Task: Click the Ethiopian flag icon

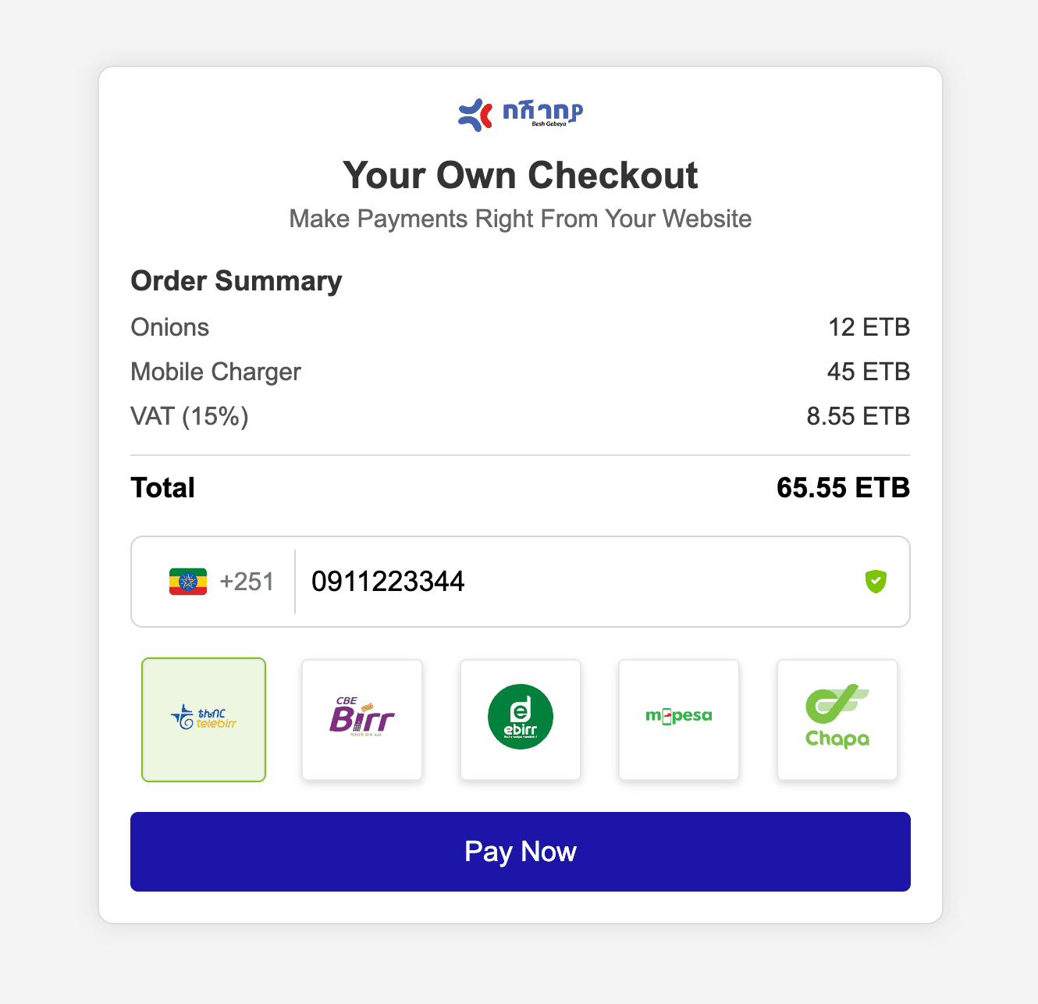Action: 188,582
